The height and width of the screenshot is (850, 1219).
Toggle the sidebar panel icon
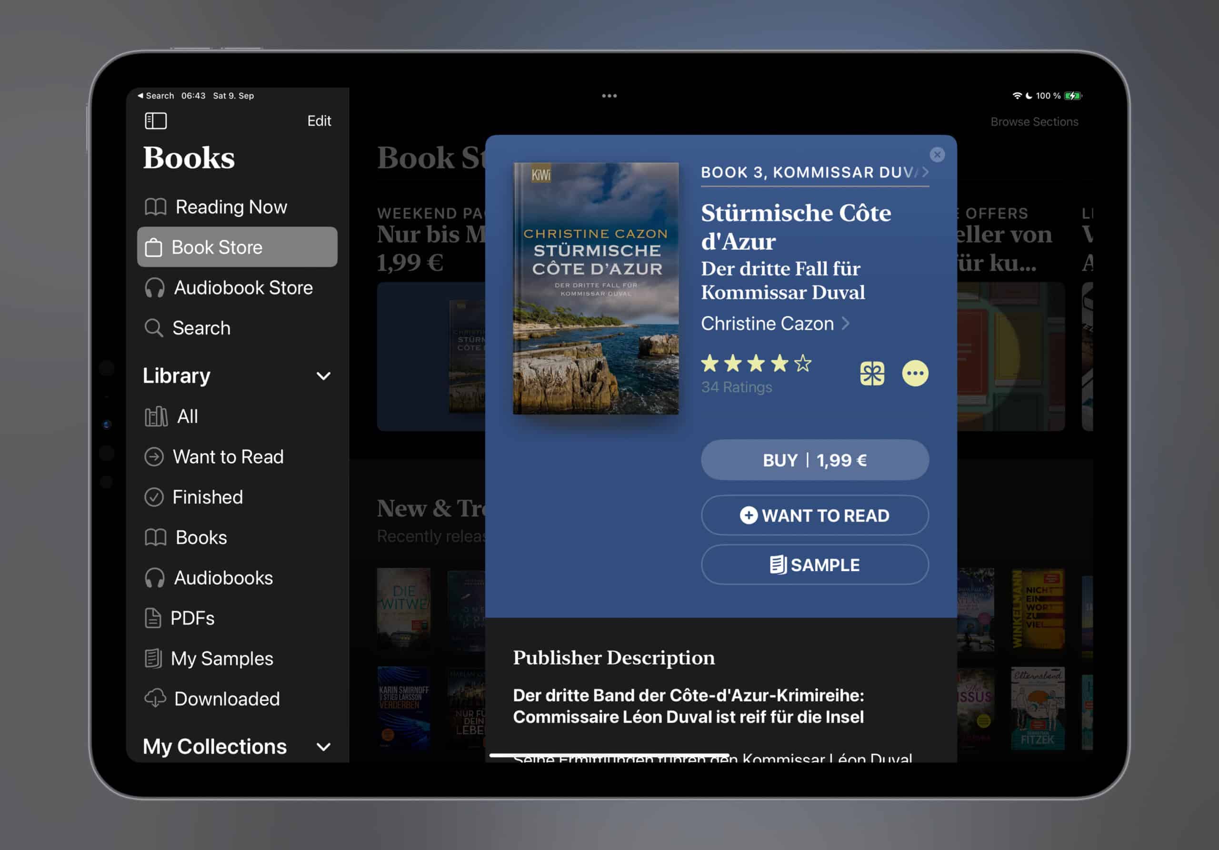[156, 121]
